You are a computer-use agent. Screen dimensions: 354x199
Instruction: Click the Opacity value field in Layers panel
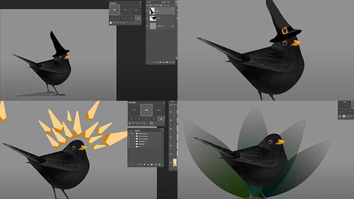[169, 2]
